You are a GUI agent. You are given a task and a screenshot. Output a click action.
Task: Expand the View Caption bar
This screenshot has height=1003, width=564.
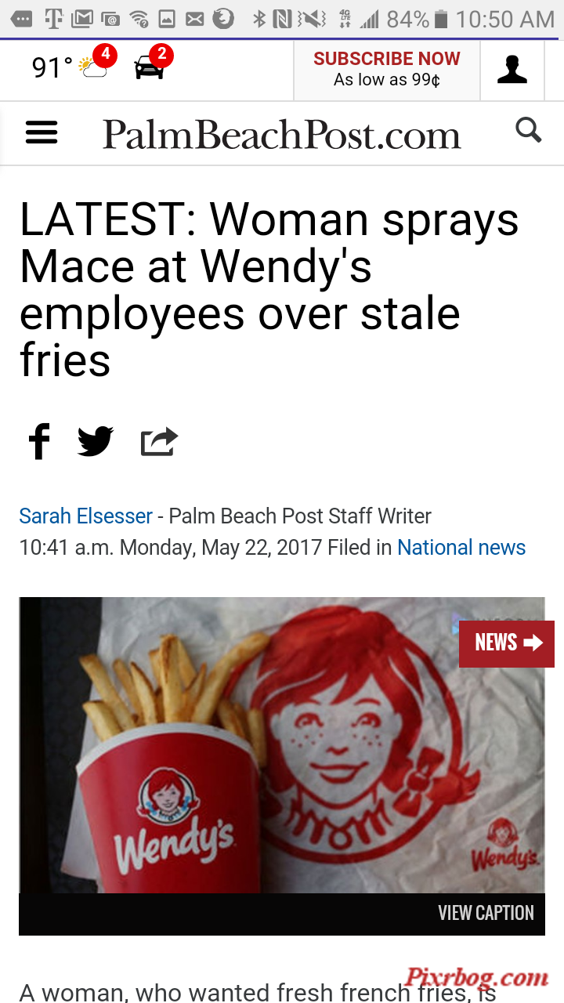pos(282,914)
